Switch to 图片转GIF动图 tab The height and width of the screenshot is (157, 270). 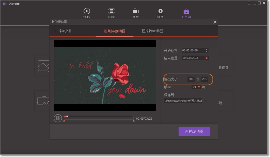pyautogui.click(x=152, y=31)
